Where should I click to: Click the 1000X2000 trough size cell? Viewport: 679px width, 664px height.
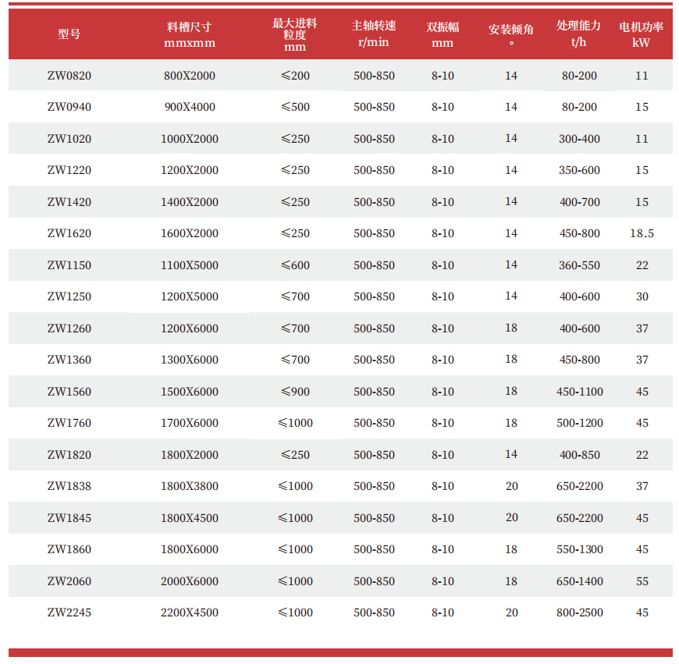click(189, 139)
